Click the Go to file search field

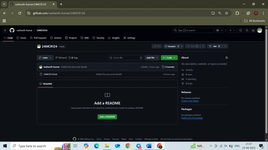point(125,58)
